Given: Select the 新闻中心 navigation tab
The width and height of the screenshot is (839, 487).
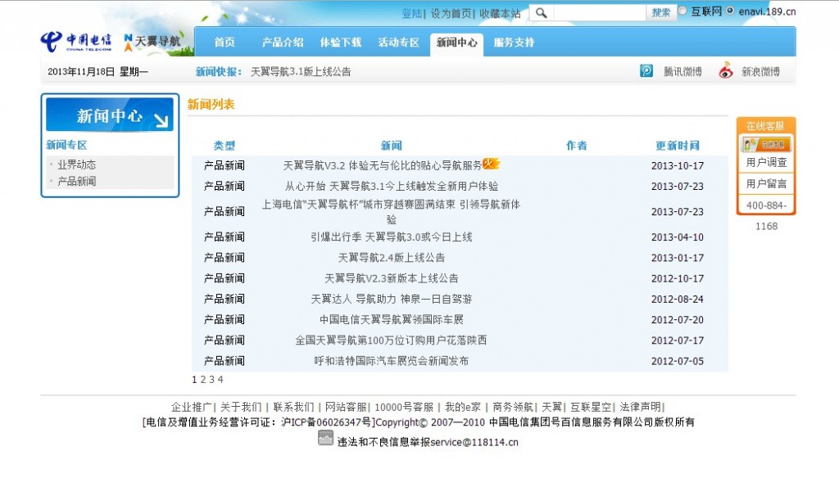Looking at the screenshot, I should click(x=456, y=43).
